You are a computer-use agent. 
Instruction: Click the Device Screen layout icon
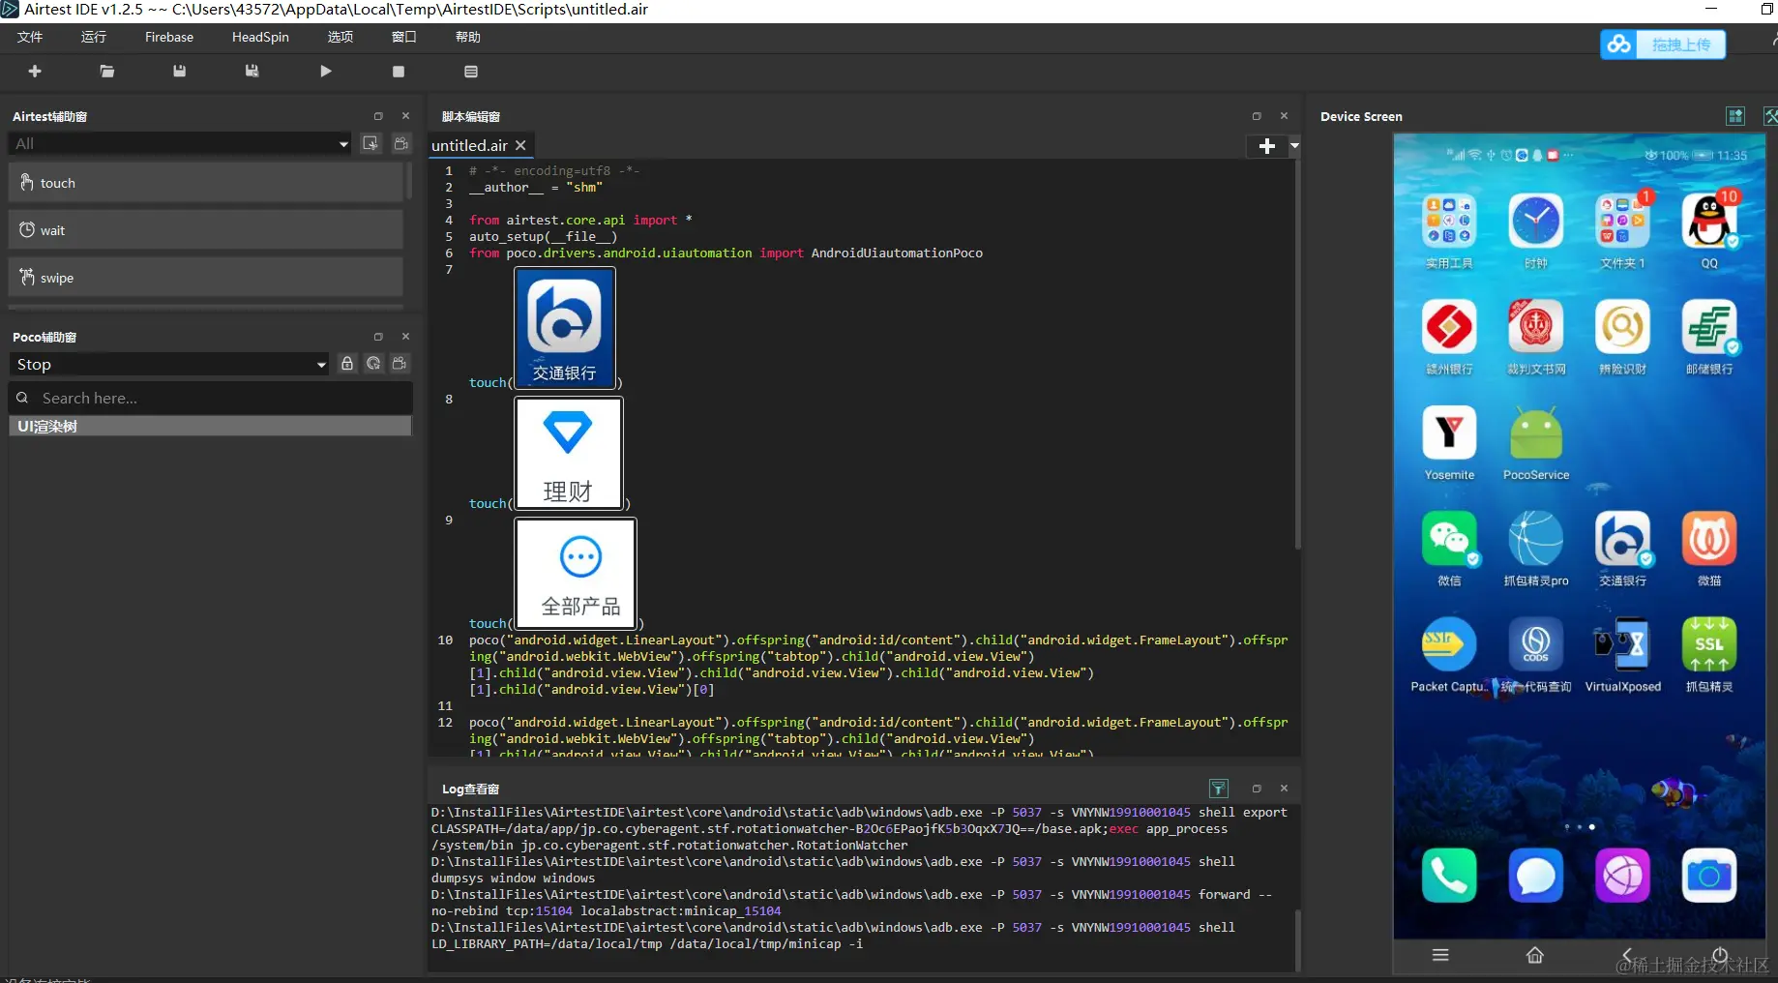(x=1735, y=116)
